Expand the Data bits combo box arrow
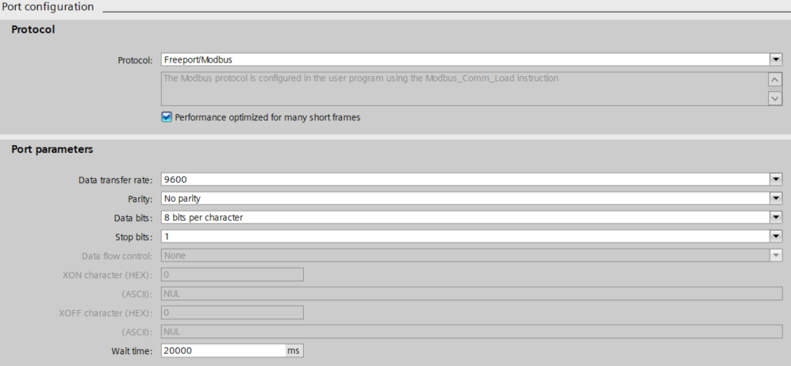Image resolution: width=791 pixels, height=366 pixels. (775, 218)
